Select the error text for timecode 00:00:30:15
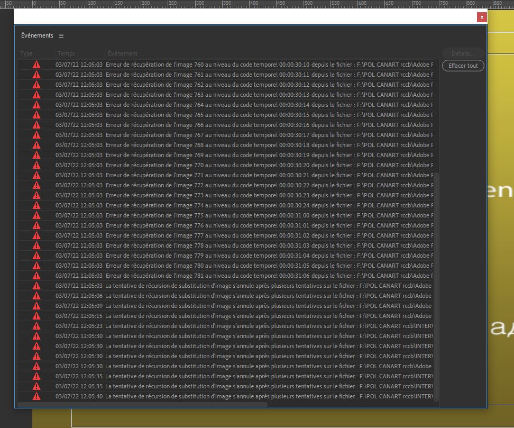This screenshot has height=428, width=514. [x=270, y=115]
